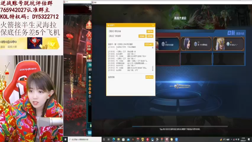Launch Microsoft Edge from the taskbar
This screenshot has height=142, width=252.
pos(114,139)
